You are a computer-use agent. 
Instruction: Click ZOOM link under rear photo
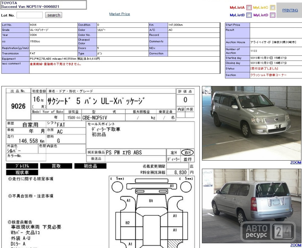(x=296, y=245)
